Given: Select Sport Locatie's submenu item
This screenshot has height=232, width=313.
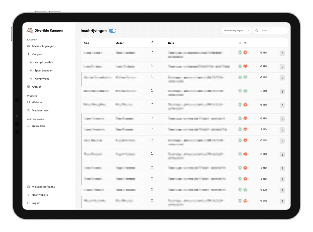Looking at the screenshot, I should (x=43, y=70).
